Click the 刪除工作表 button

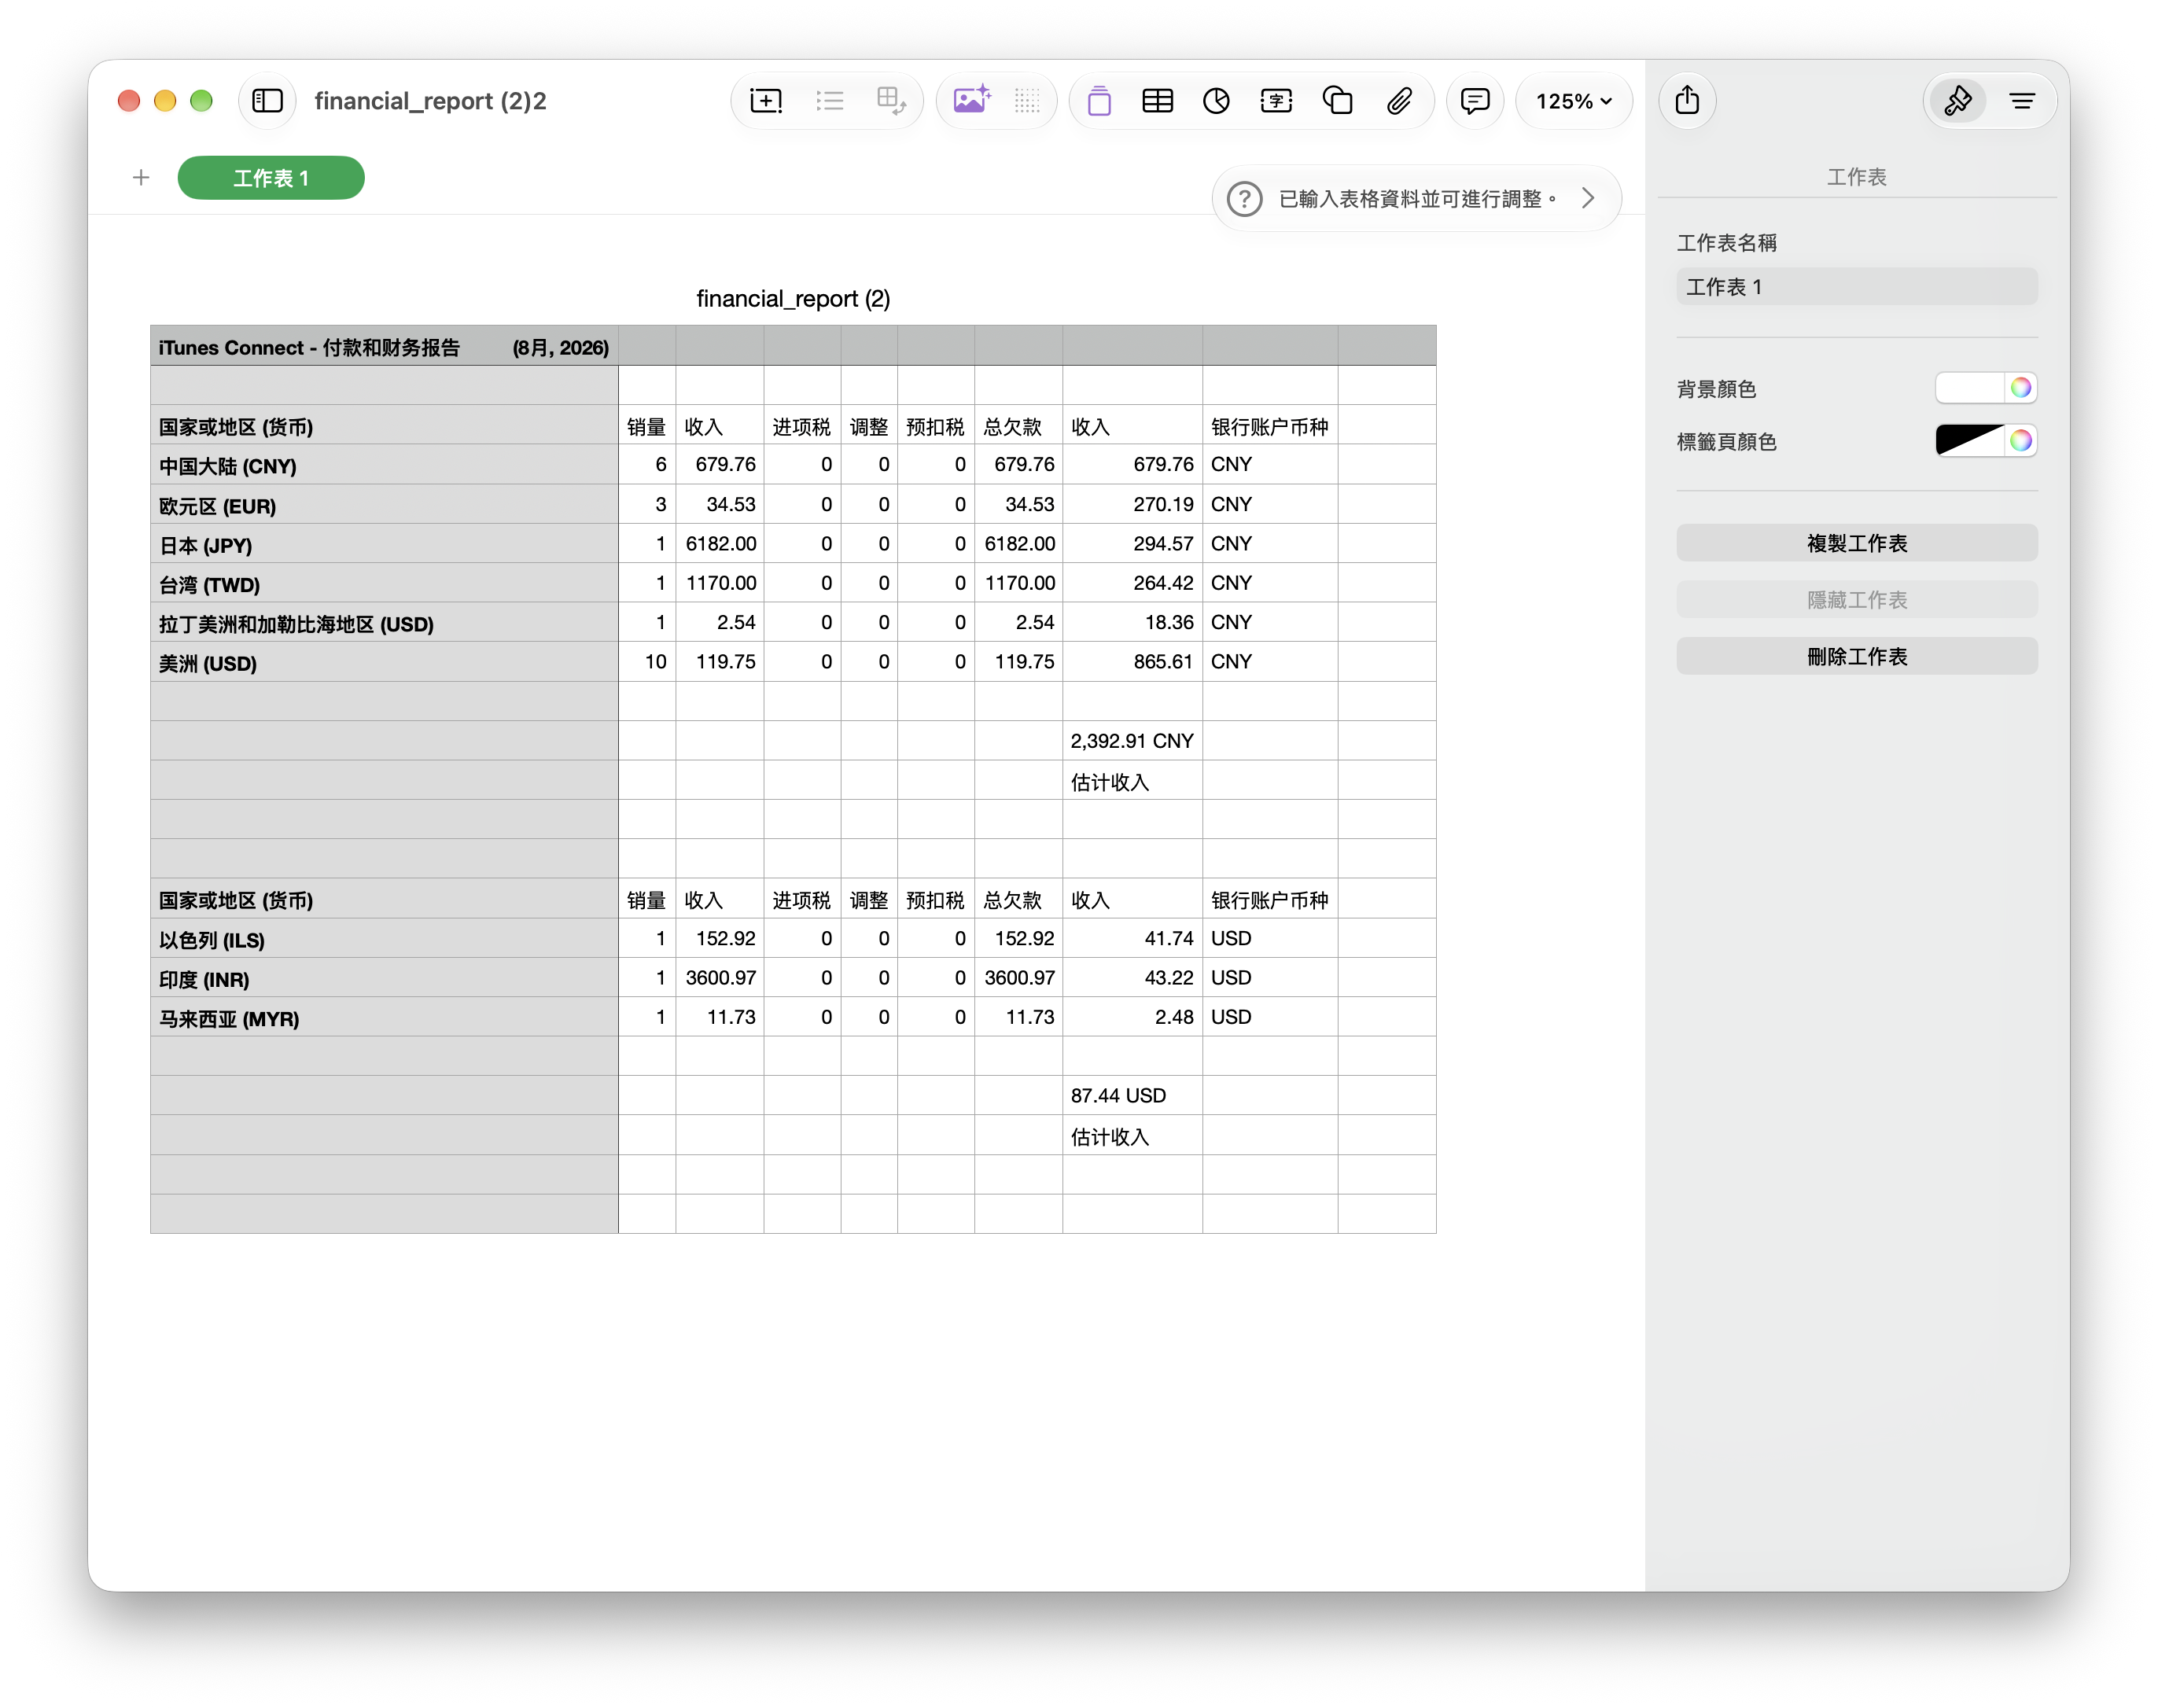click(x=1856, y=656)
